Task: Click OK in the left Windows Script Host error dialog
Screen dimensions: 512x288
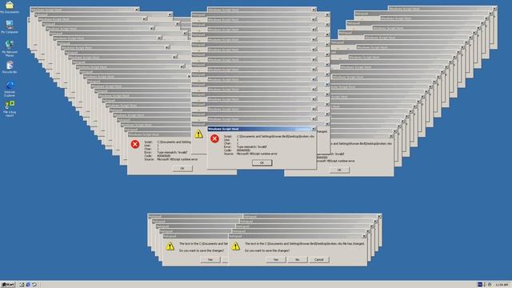Action: pyautogui.click(x=182, y=168)
